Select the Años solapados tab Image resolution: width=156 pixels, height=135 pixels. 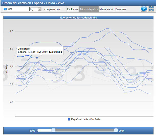88,9
